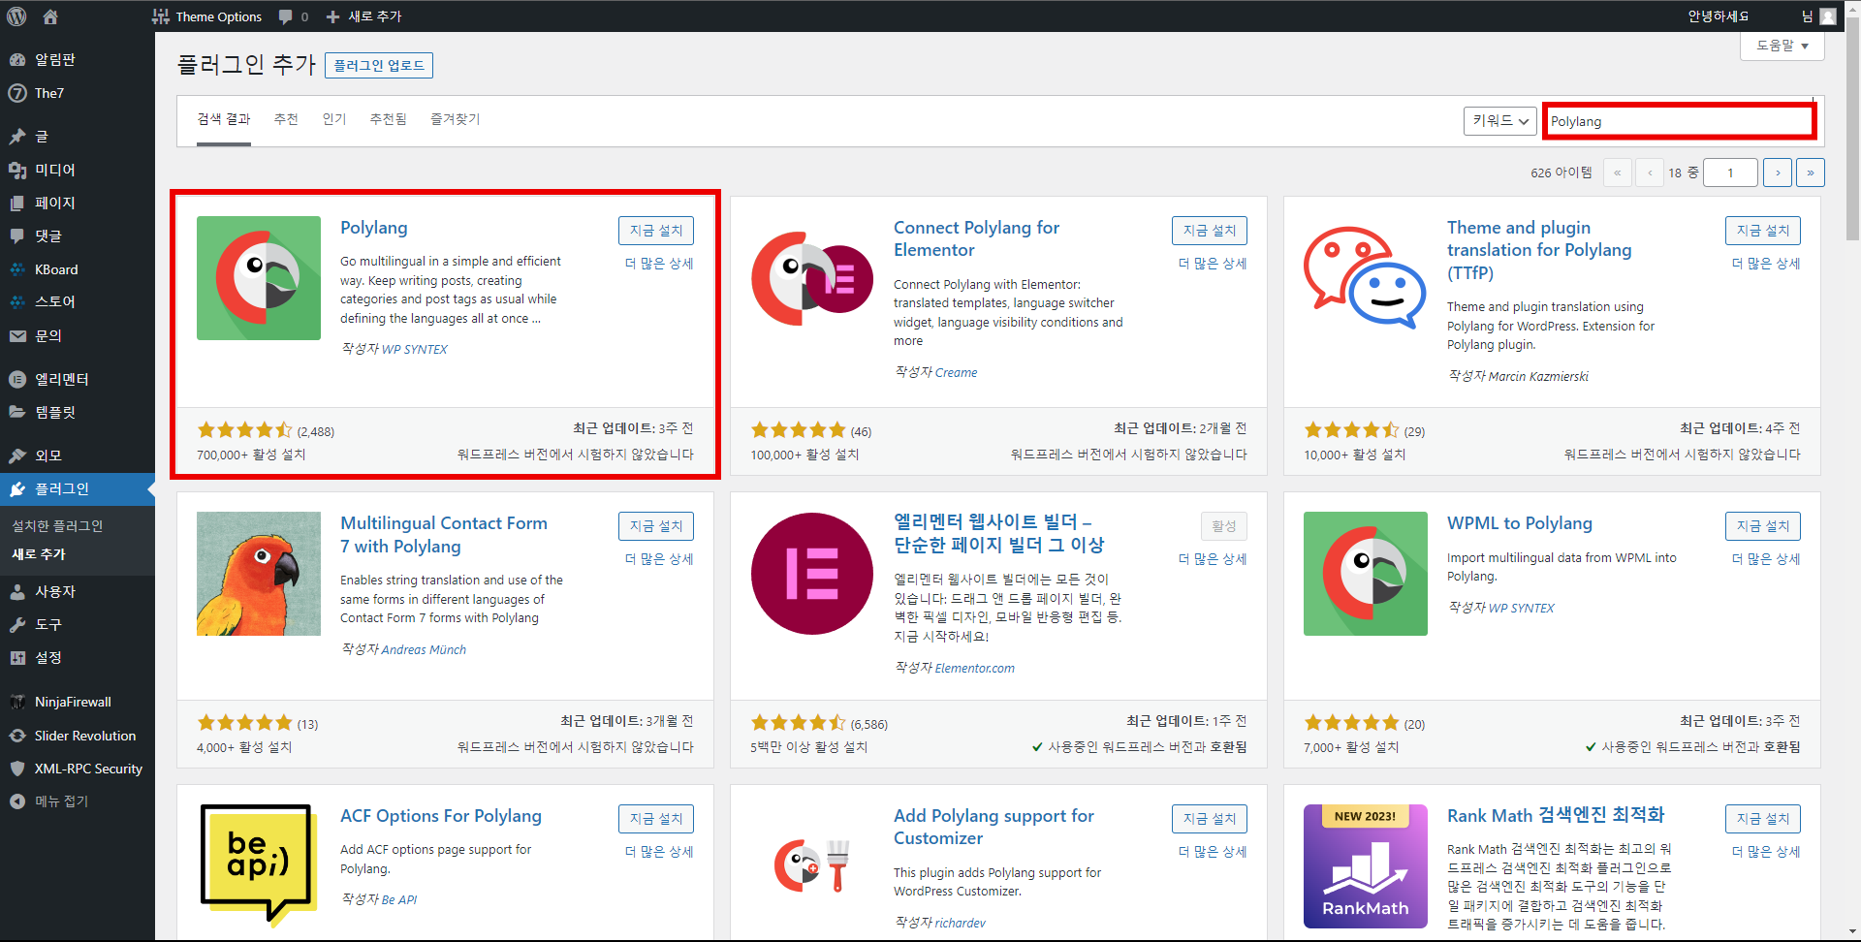Open the 플러그인 plugins menu
Viewport: 1861px width, 942px height.
(78, 489)
